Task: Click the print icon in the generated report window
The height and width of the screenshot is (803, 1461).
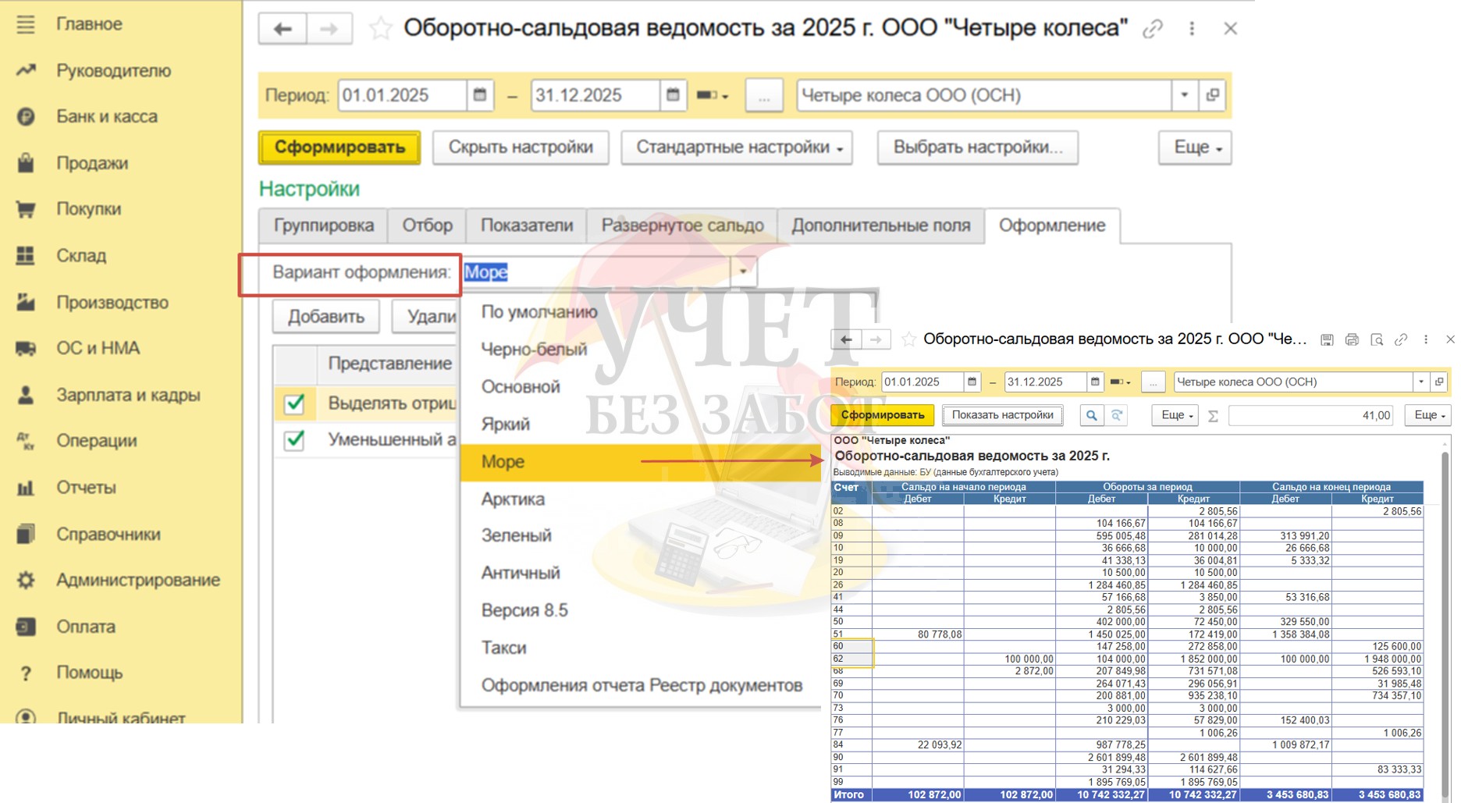Action: pos(1352,339)
